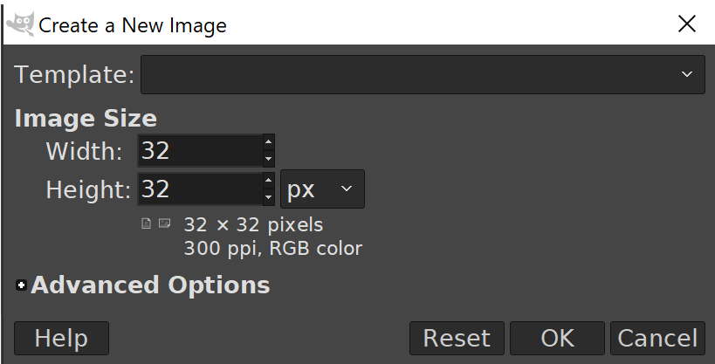Image resolution: width=715 pixels, height=364 pixels.
Task: Click inside the Height input field
Action: [199, 189]
